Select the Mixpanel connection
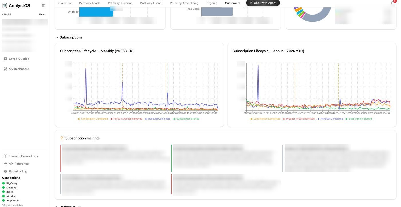Viewport: 401px width, 207px height. point(10,188)
